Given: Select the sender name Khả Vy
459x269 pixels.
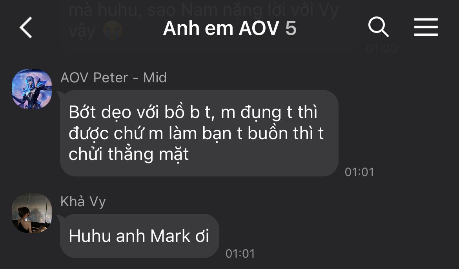Looking at the screenshot, I should tap(83, 202).
